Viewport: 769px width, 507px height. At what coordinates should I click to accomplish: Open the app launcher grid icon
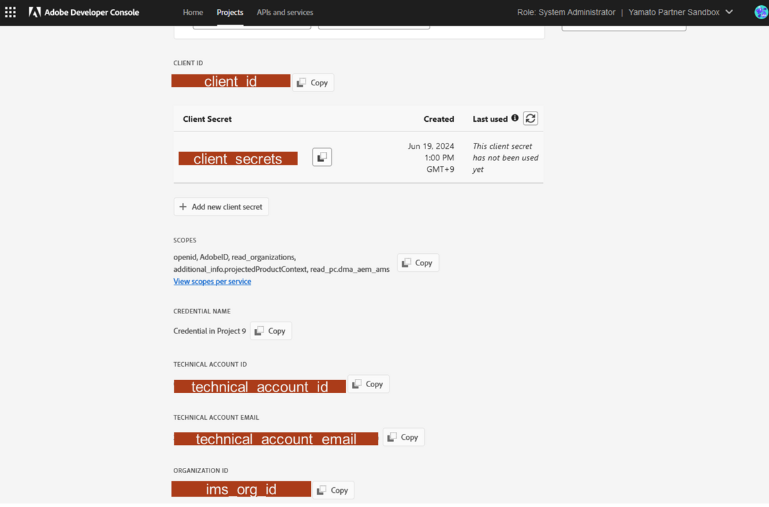tap(10, 12)
